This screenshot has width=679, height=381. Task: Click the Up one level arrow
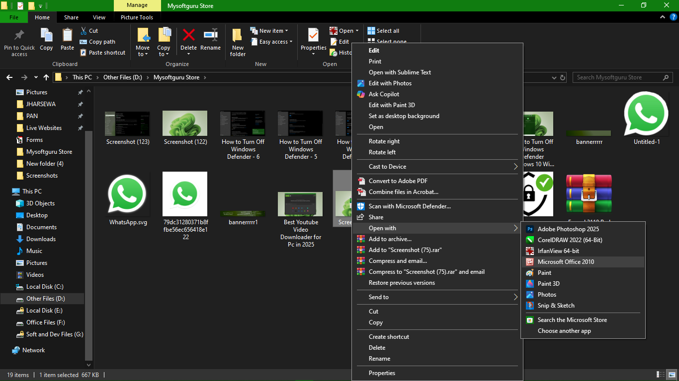click(x=46, y=77)
